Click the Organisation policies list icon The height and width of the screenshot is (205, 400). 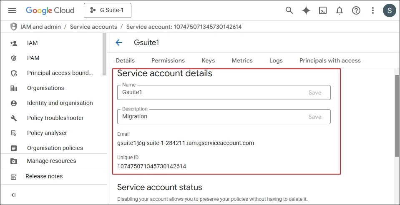point(13,148)
